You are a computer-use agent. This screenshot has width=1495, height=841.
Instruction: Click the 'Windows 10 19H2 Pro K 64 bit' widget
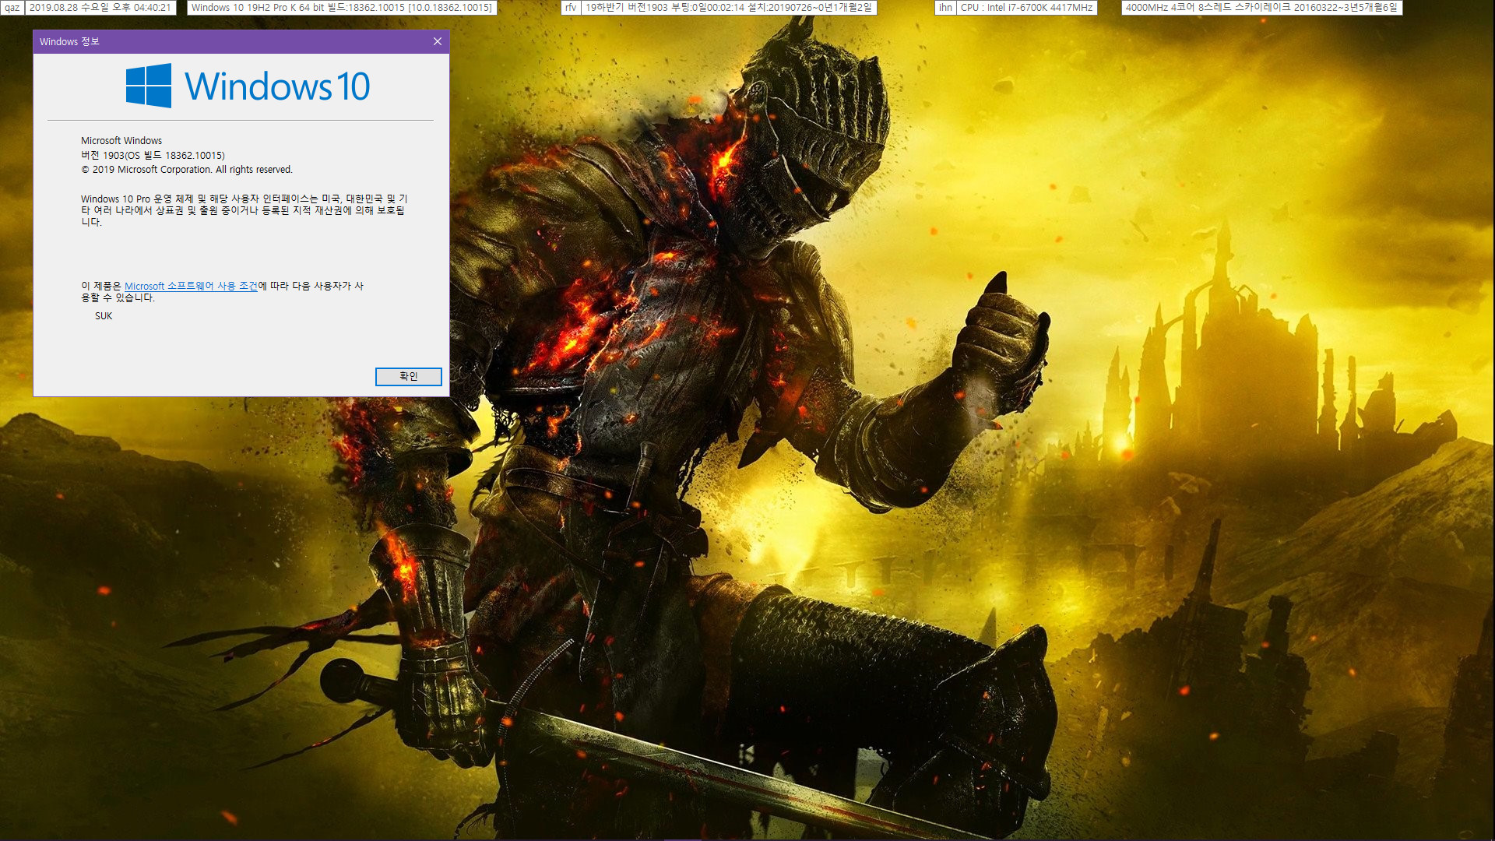[342, 8]
